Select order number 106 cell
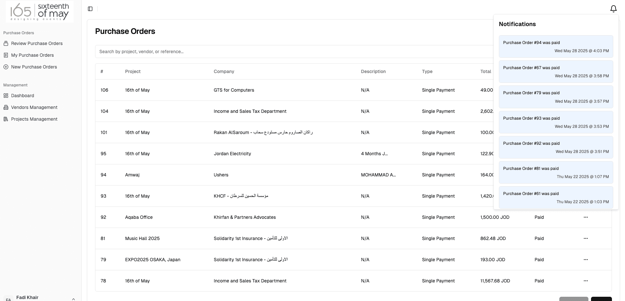This screenshot has width=625, height=301. tap(104, 90)
